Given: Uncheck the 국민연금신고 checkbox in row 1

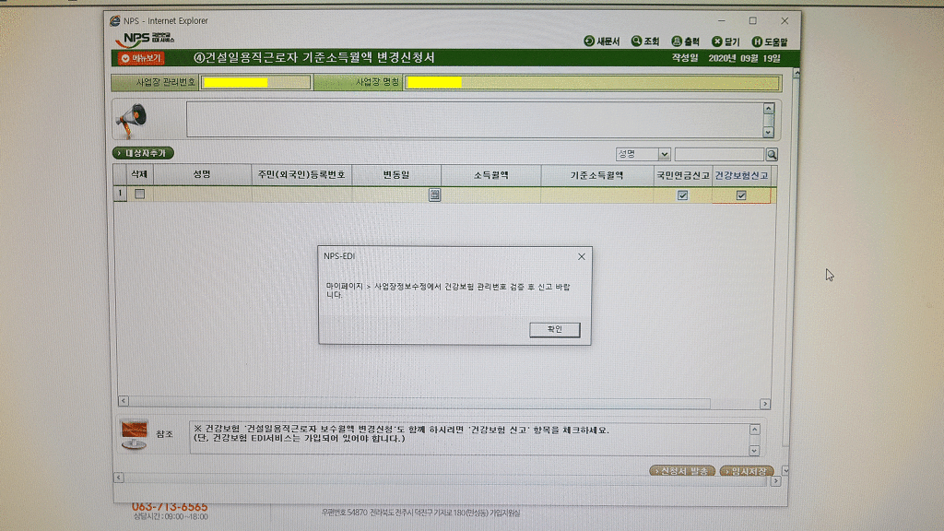Looking at the screenshot, I should point(683,195).
